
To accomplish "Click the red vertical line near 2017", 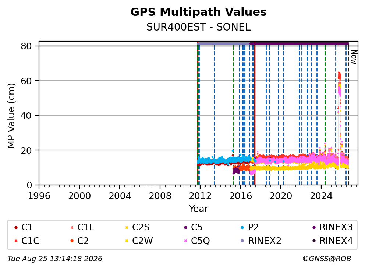I will click(x=255, y=114).
